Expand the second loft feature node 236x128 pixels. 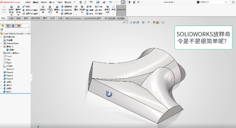click(1, 85)
